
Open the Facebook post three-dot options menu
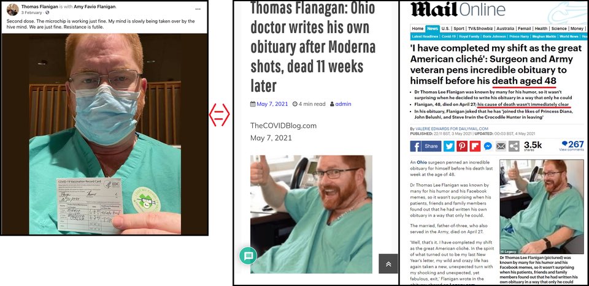pos(198,9)
